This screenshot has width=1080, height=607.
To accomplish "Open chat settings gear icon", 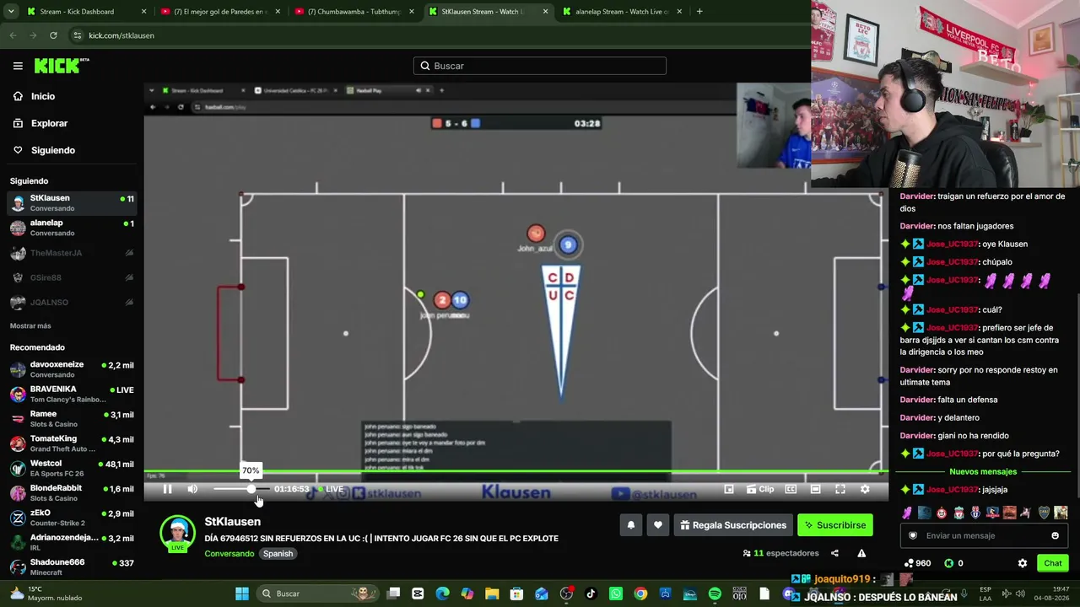I will pos(1023,563).
